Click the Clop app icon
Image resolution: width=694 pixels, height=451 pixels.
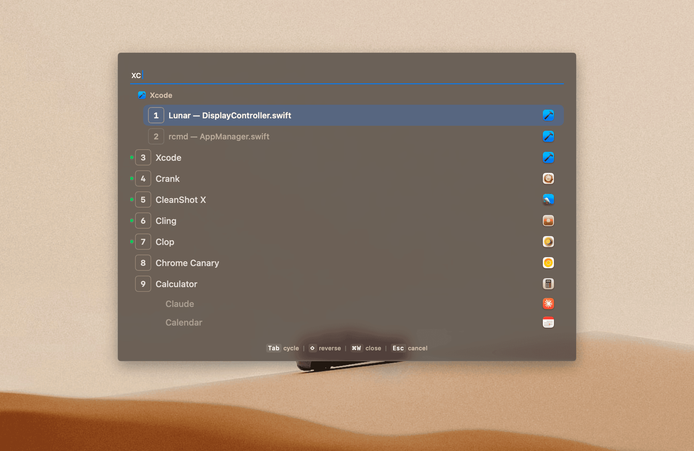tap(548, 242)
